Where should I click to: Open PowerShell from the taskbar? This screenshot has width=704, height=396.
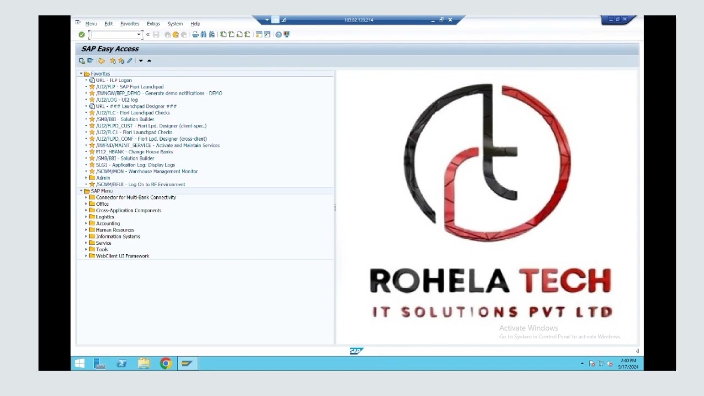click(122, 364)
